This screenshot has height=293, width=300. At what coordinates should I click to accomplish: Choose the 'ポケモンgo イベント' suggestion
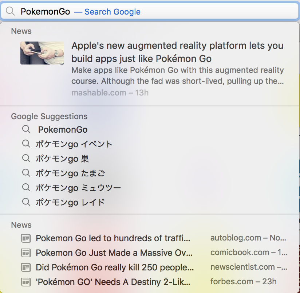[74, 144]
